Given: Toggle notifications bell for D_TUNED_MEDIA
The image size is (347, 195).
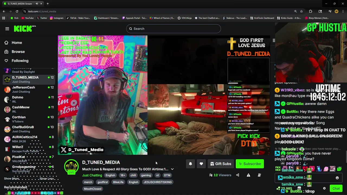Looking at the screenshot, I should (190, 164).
